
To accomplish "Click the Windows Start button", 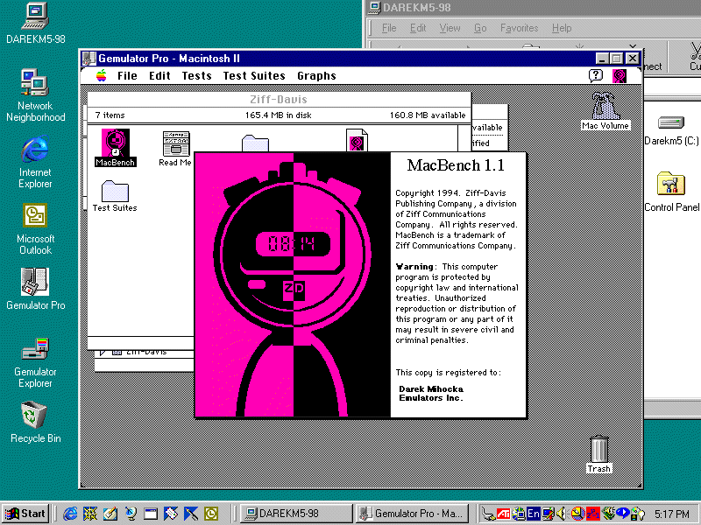I will (x=26, y=514).
